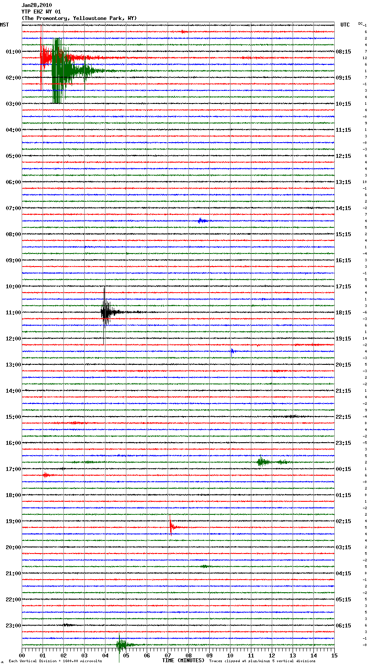Click the Promontory, Yellowstone Park, WY subtitle
The height and width of the screenshot is (667, 369).
[x=79, y=18]
